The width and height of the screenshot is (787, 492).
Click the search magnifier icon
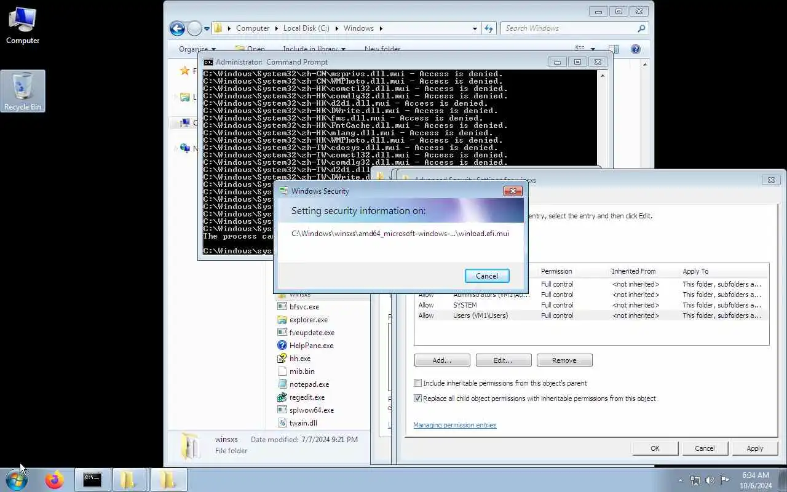[641, 28]
